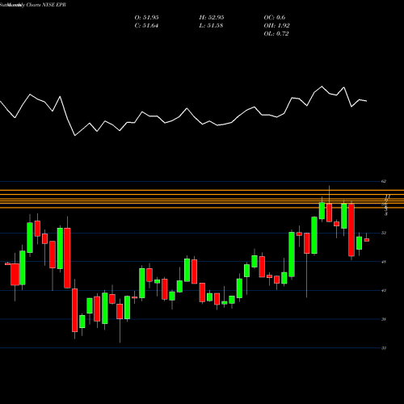The height and width of the screenshot is (404, 404).
Task: Click the 52 price axis label
Action: click(x=384, y=233)
